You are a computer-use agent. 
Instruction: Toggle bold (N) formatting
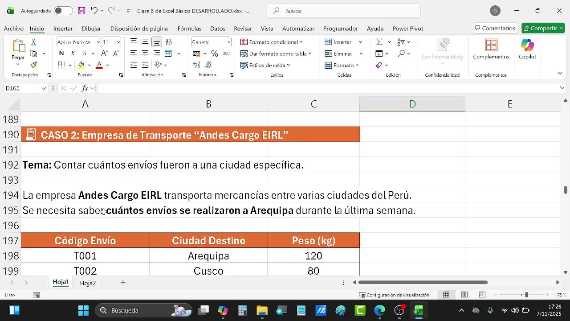pos(61,53)
